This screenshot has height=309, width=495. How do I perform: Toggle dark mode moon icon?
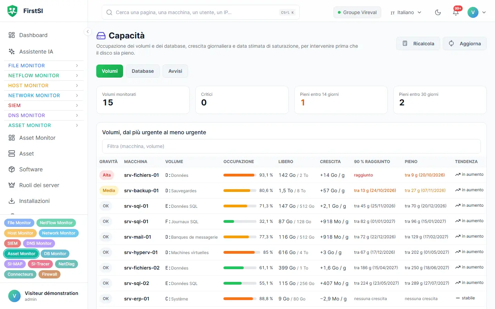tap(438, 12)
